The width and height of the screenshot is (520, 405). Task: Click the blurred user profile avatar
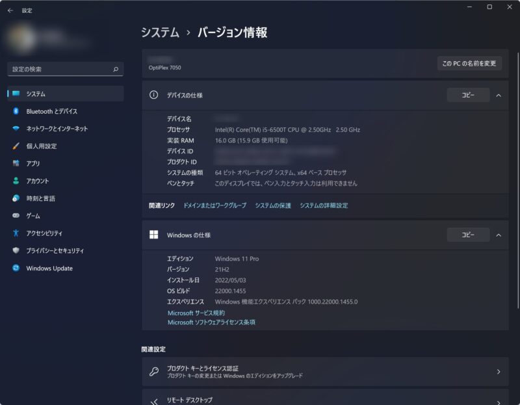pyautogui.click(x=21, y=39)
